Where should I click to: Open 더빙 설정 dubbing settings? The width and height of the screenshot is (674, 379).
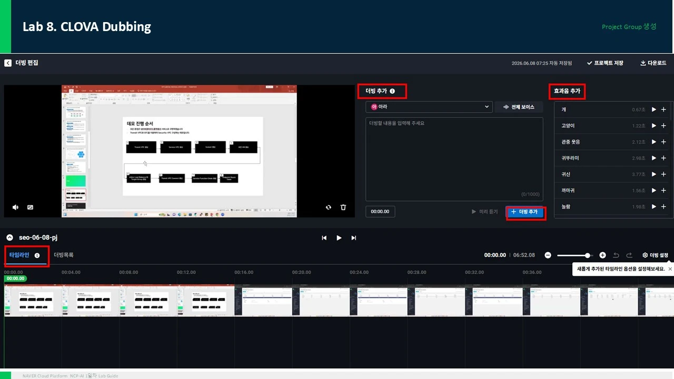[x=656, y=255]
